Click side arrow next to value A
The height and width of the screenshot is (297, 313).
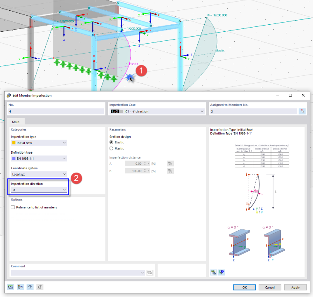(148, 164)
